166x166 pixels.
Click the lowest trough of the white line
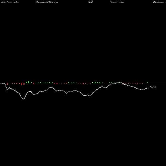[x=24, y=99]
